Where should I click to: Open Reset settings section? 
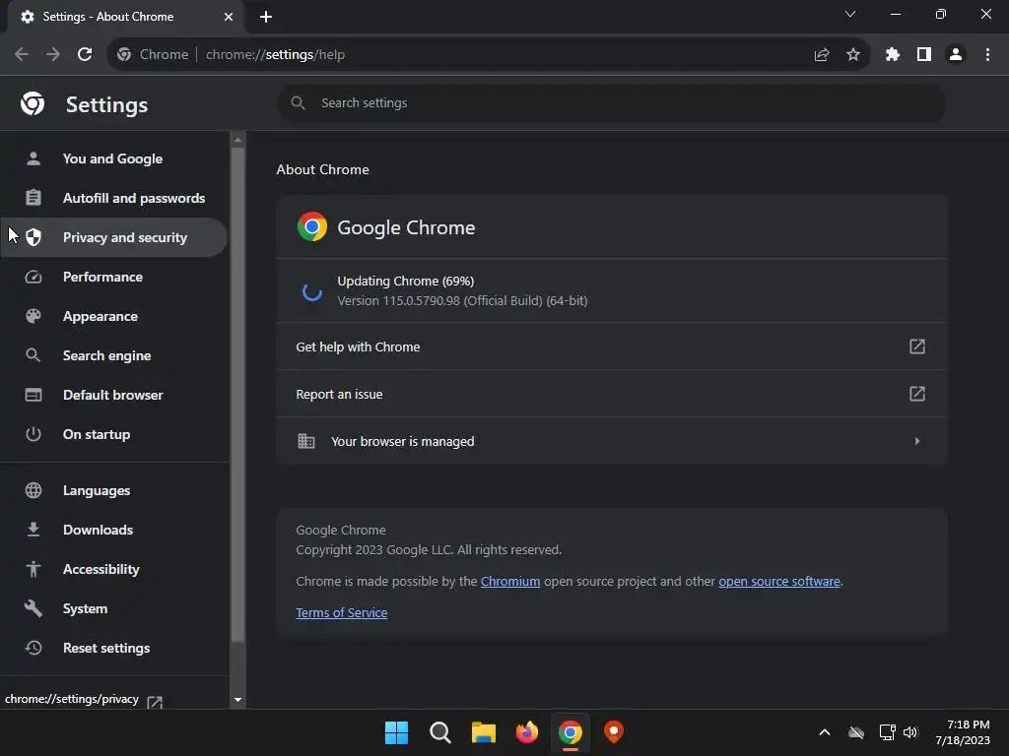114,648
